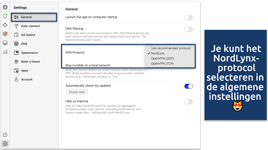This screenshot has width=268, height=150.
Task: Open the stacked layers sidebar icon
Action: click(5, 43)
